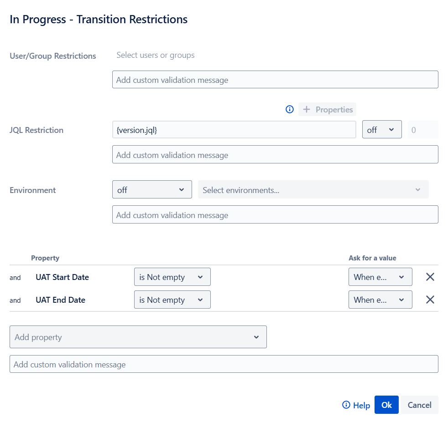This screenshot has width=448, height=422.
Task: Cancel the transition restrictions dialog
Action: pyautogui.click(x=419, y=405)
